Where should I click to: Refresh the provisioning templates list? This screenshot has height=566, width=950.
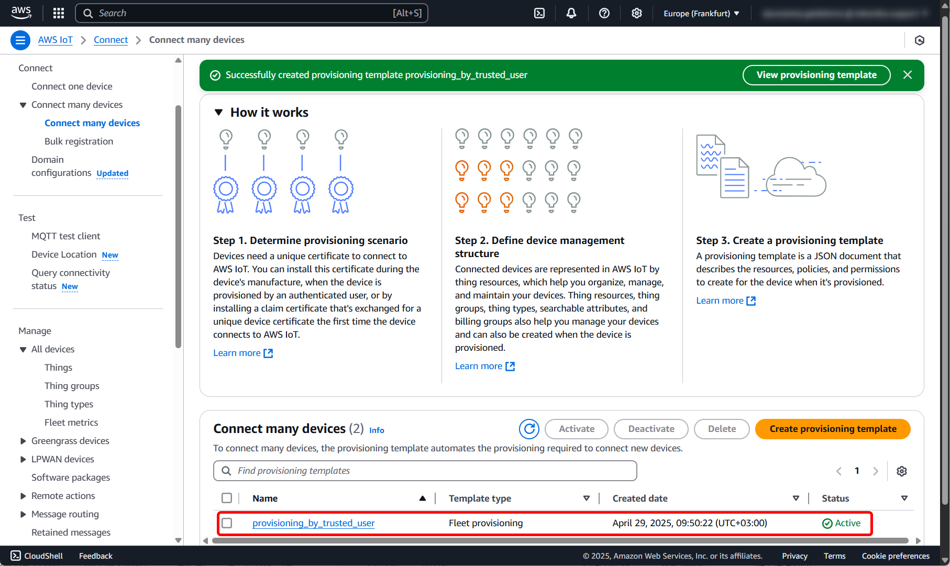pos(529,429)
